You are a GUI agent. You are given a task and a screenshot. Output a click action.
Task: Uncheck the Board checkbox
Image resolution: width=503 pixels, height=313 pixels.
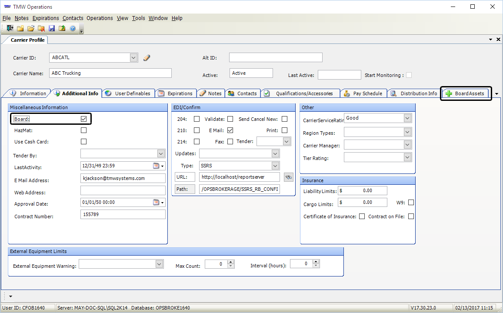pos(83,118)
